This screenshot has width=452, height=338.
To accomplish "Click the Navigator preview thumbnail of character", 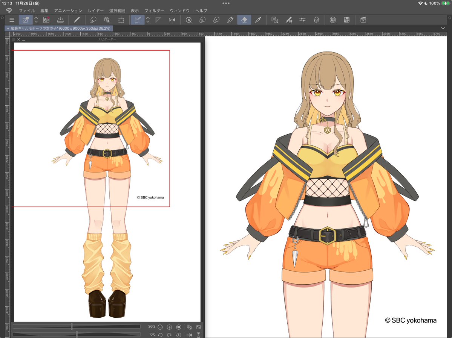I will click(107, 182).
